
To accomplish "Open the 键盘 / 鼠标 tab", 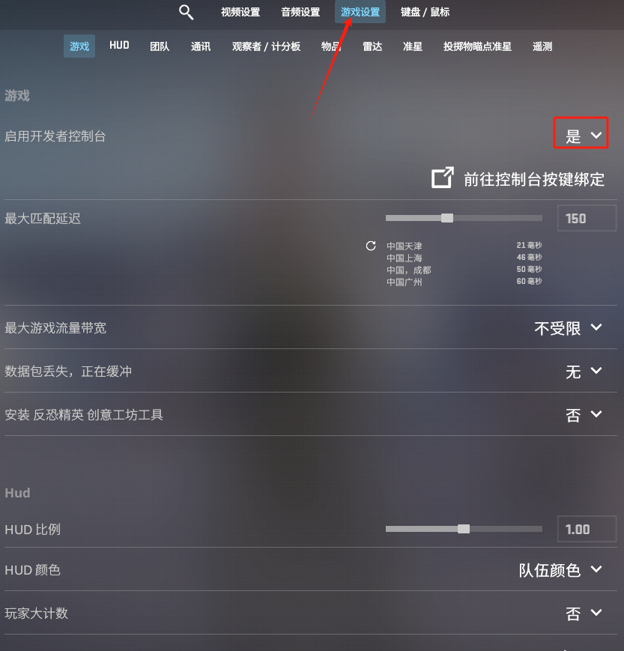I will point(425,12).
